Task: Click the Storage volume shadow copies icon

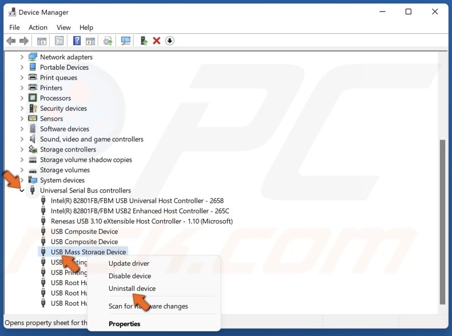Action: [33, 159]
